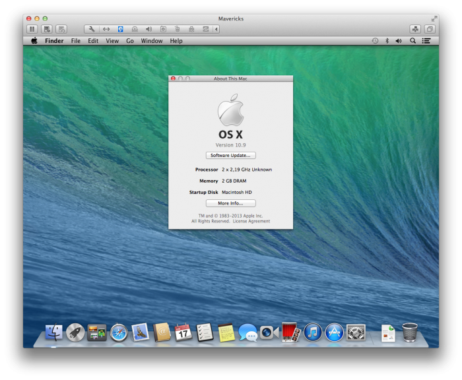Open the Finder menu
The image size is (462, 380).
54,41
